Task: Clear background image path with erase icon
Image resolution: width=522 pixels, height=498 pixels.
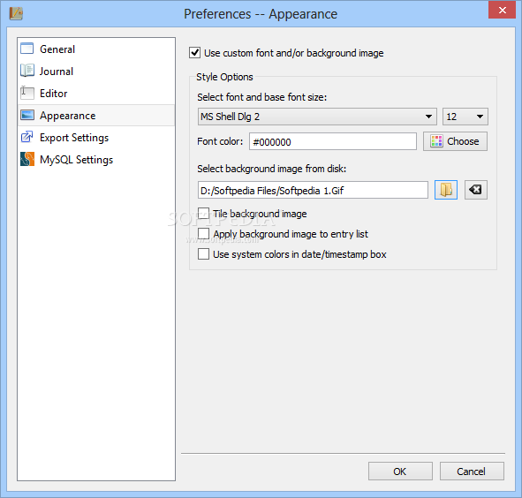Action: 476,190
